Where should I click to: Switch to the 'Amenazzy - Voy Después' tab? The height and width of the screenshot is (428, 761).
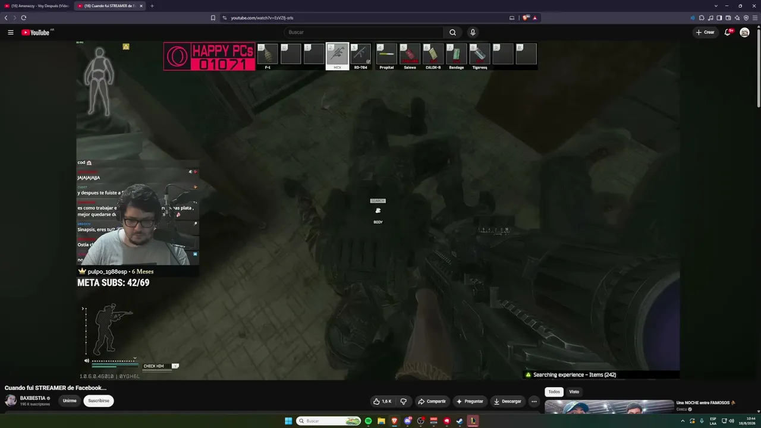(37, 6)
